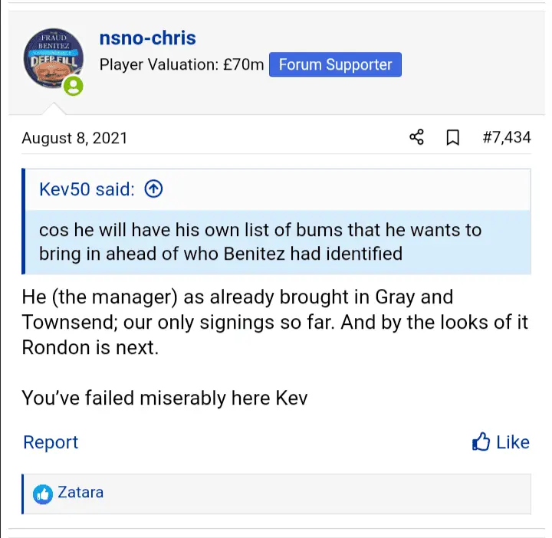Click the blue like reaction icon beside Zatara
This screenshot has width=552, height=538.
[x=43, y=494]
